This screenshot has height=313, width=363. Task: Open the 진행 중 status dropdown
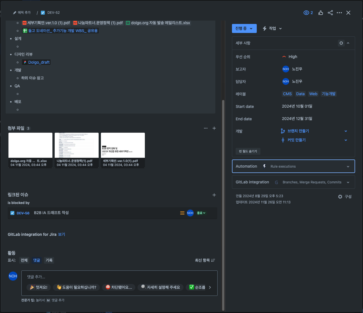pos(244,28)
